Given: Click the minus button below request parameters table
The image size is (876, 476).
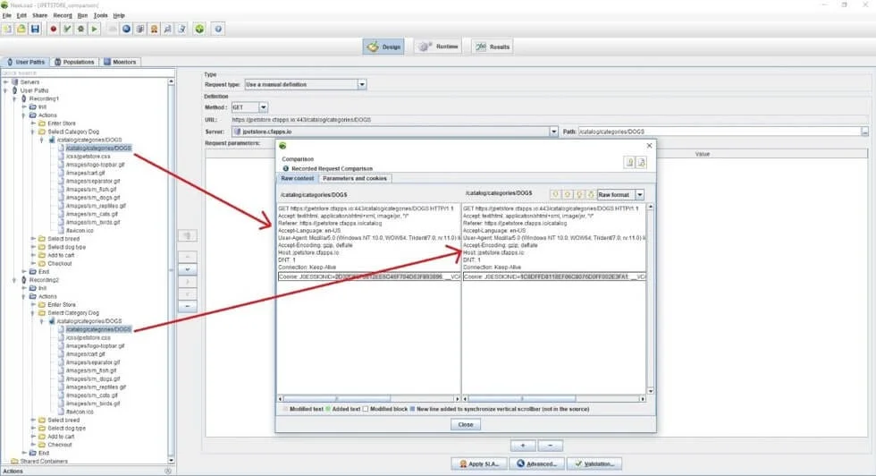Looking at the screenshot, I should tap(551, 446).
